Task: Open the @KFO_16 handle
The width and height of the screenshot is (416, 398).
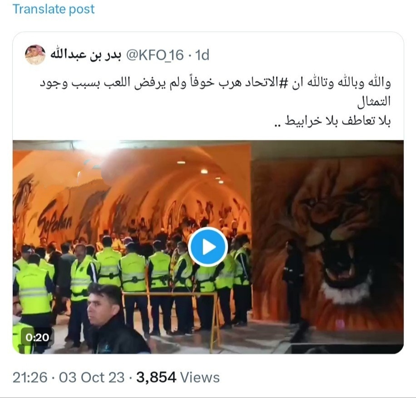Action: tap(155, 55)
